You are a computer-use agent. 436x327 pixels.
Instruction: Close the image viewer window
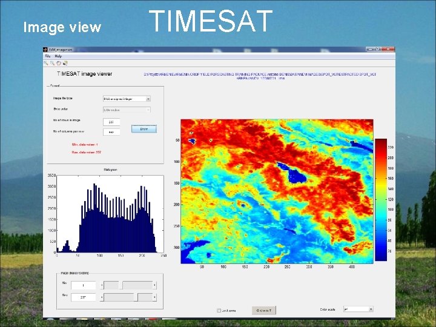pos(388,49)
